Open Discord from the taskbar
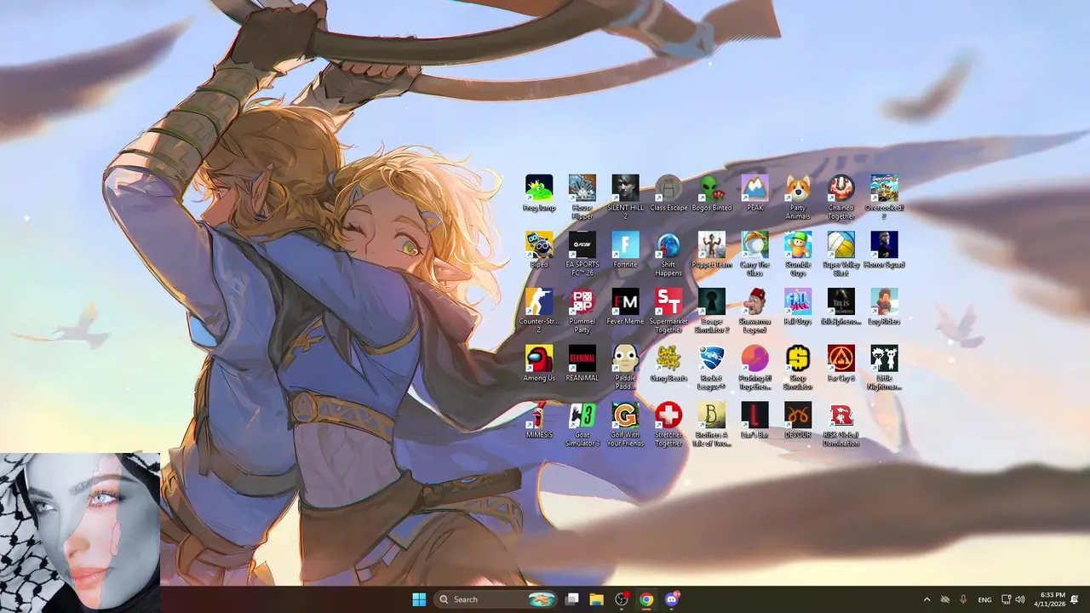Screen dimensions: 1090x613 coord(672,599)
